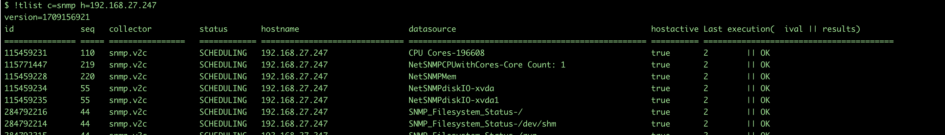Select the version=1709156921 text
This screenshot has height=135, width=945.
[x=47, y=17]
